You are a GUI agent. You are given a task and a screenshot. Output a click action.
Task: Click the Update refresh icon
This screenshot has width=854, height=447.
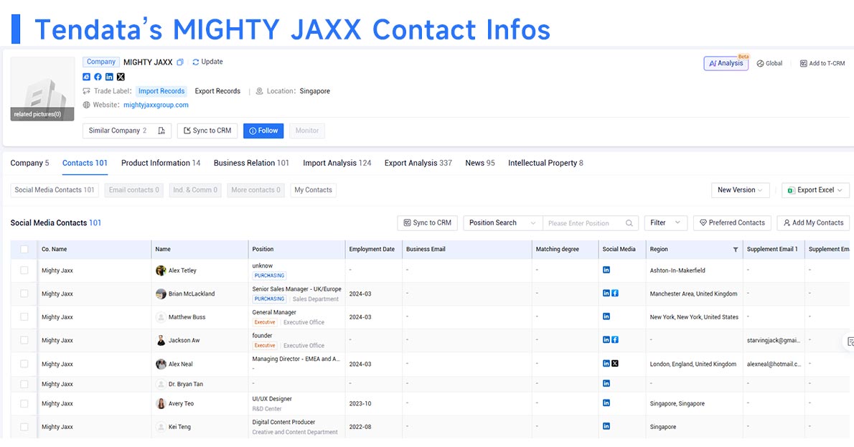(x=195, y=62)
